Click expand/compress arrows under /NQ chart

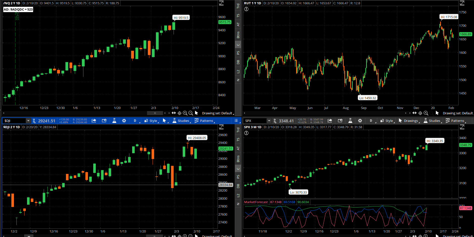pyautogui.click(x=174, y=113)
